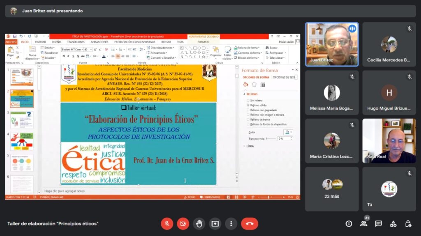Unmute the microphone
This screenshot has height=236, width=421.
(167, 224)
